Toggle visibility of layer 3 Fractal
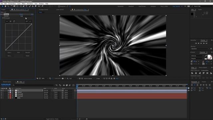 coord(1,94)
